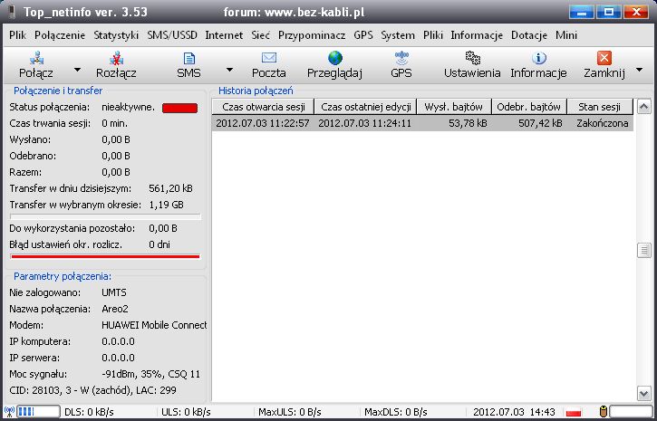Open the GPS toolbar icon
657x421 pixels.
click(401, 59)
